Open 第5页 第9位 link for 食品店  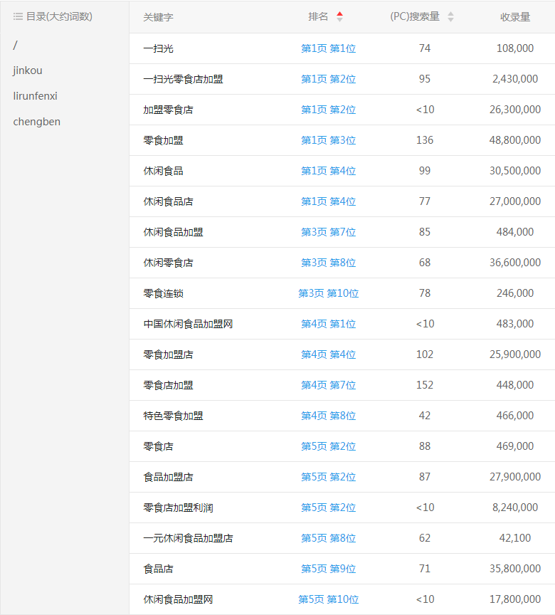pos(328,569)
